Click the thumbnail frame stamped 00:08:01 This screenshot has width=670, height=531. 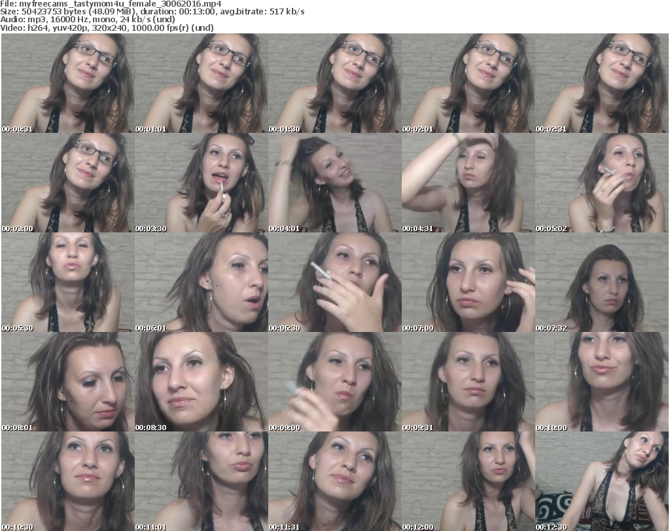point(67,382)
